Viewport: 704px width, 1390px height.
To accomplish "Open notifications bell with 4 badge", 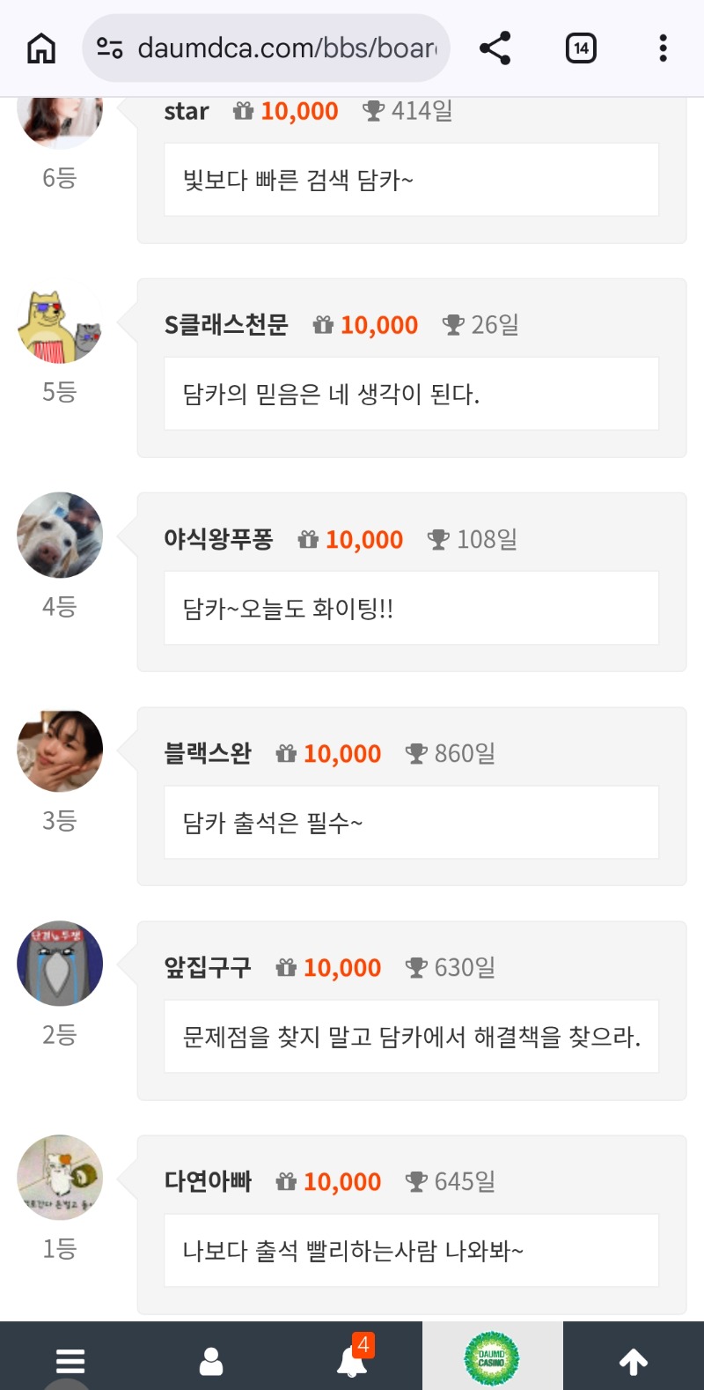I will pos(353,1359).
